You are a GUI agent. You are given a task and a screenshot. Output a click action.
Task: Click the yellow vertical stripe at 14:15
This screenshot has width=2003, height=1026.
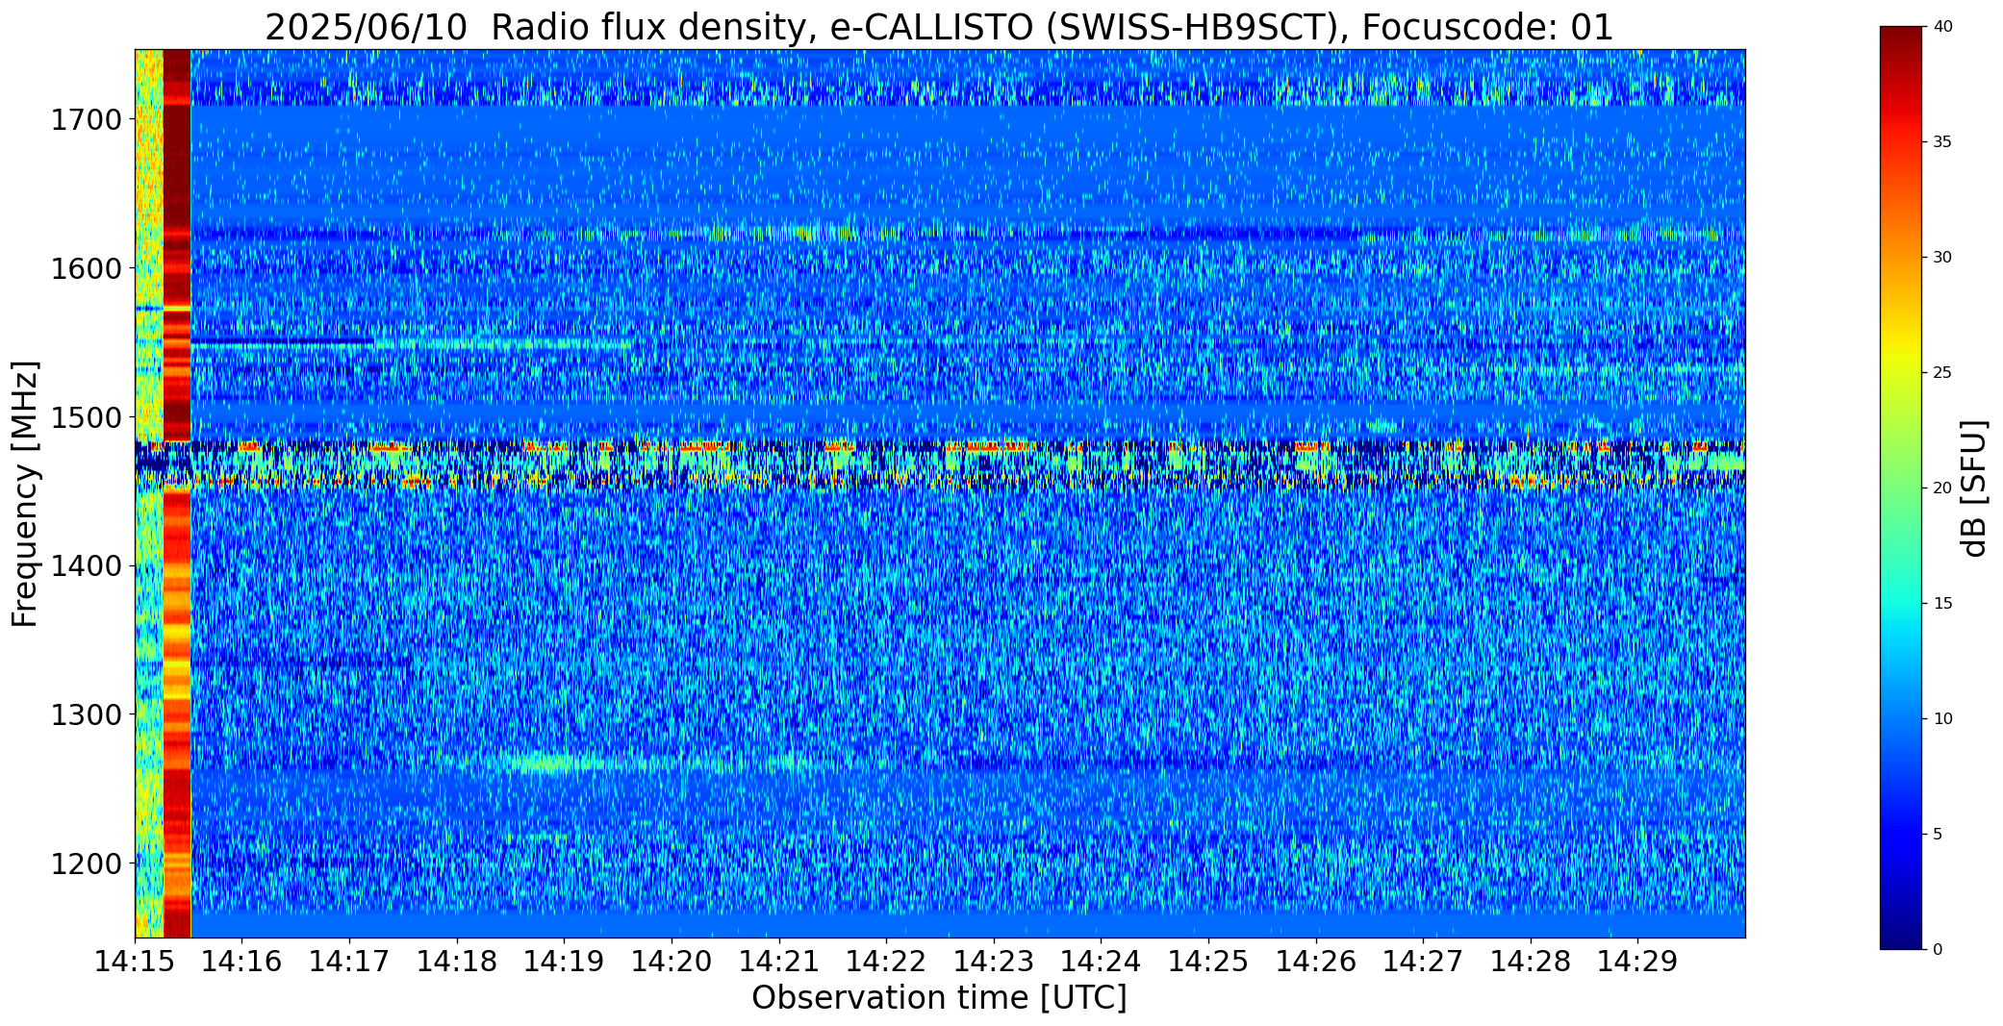pyautogui.click(x=149, y=493)
